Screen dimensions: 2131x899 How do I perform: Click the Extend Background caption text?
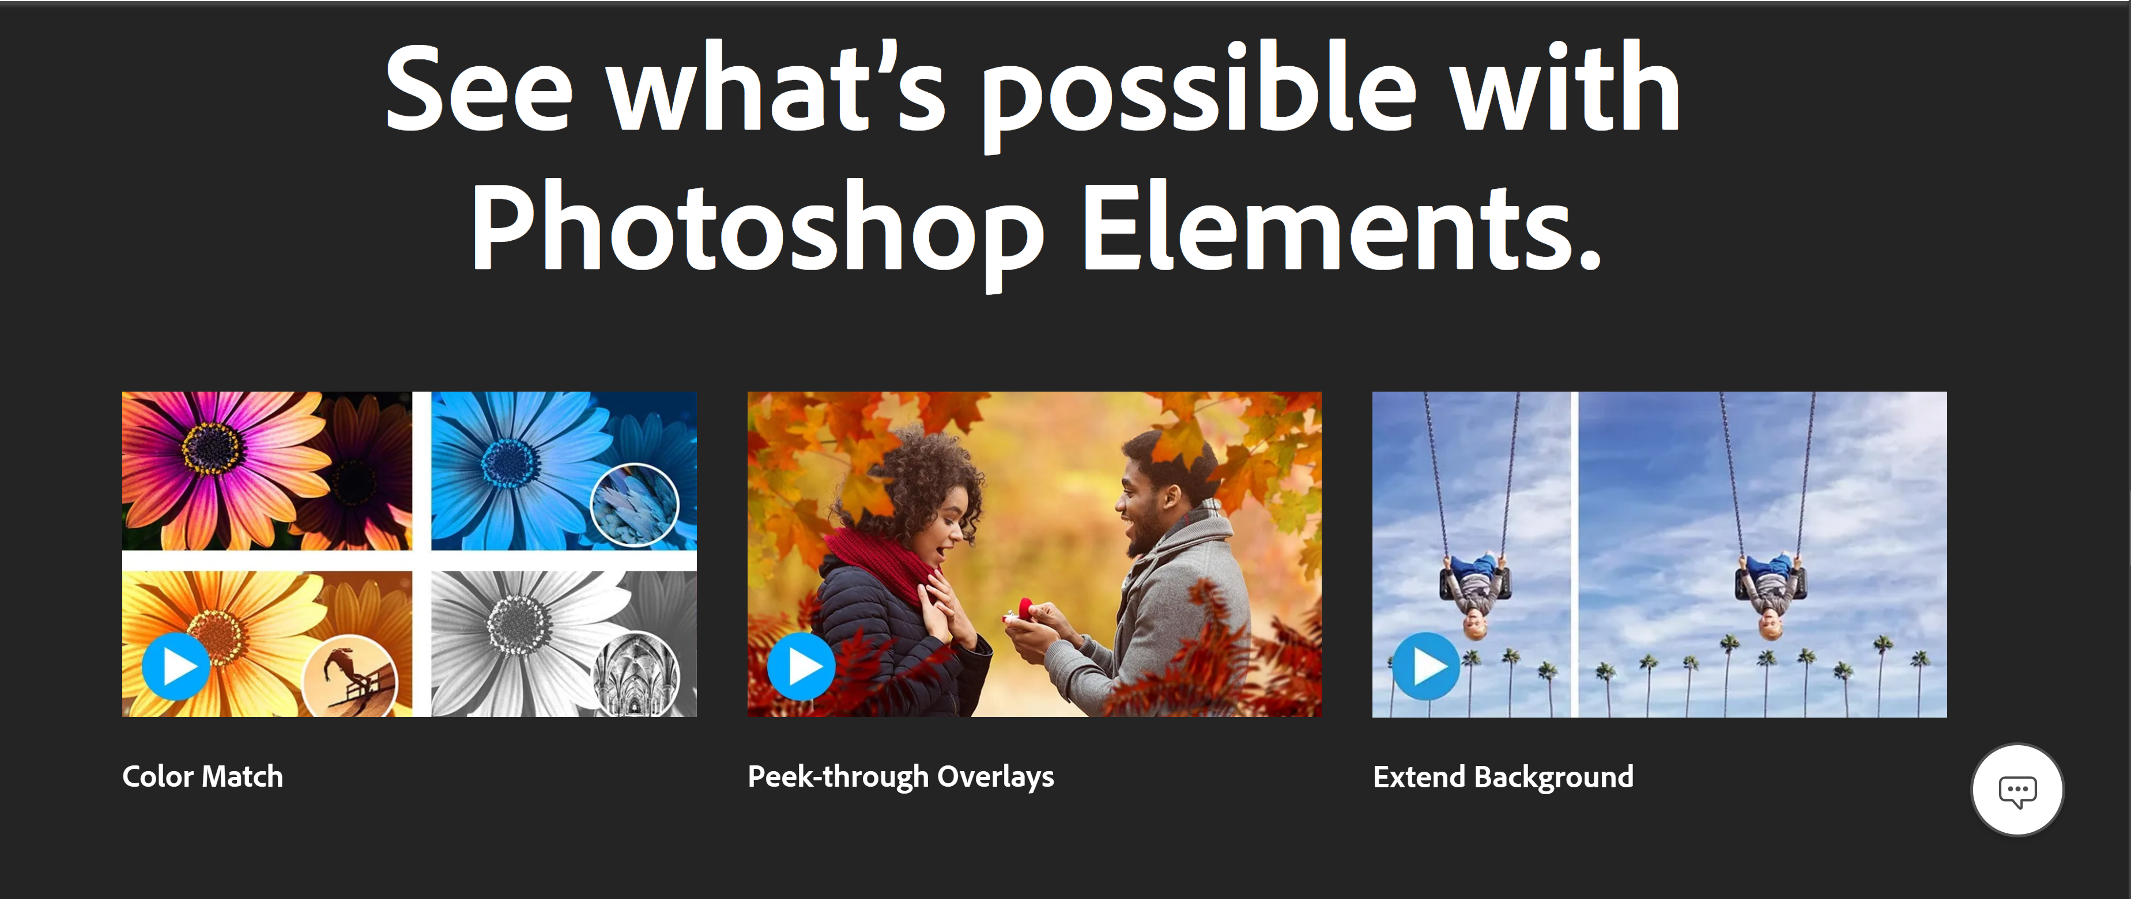(x=1503, y=777)
